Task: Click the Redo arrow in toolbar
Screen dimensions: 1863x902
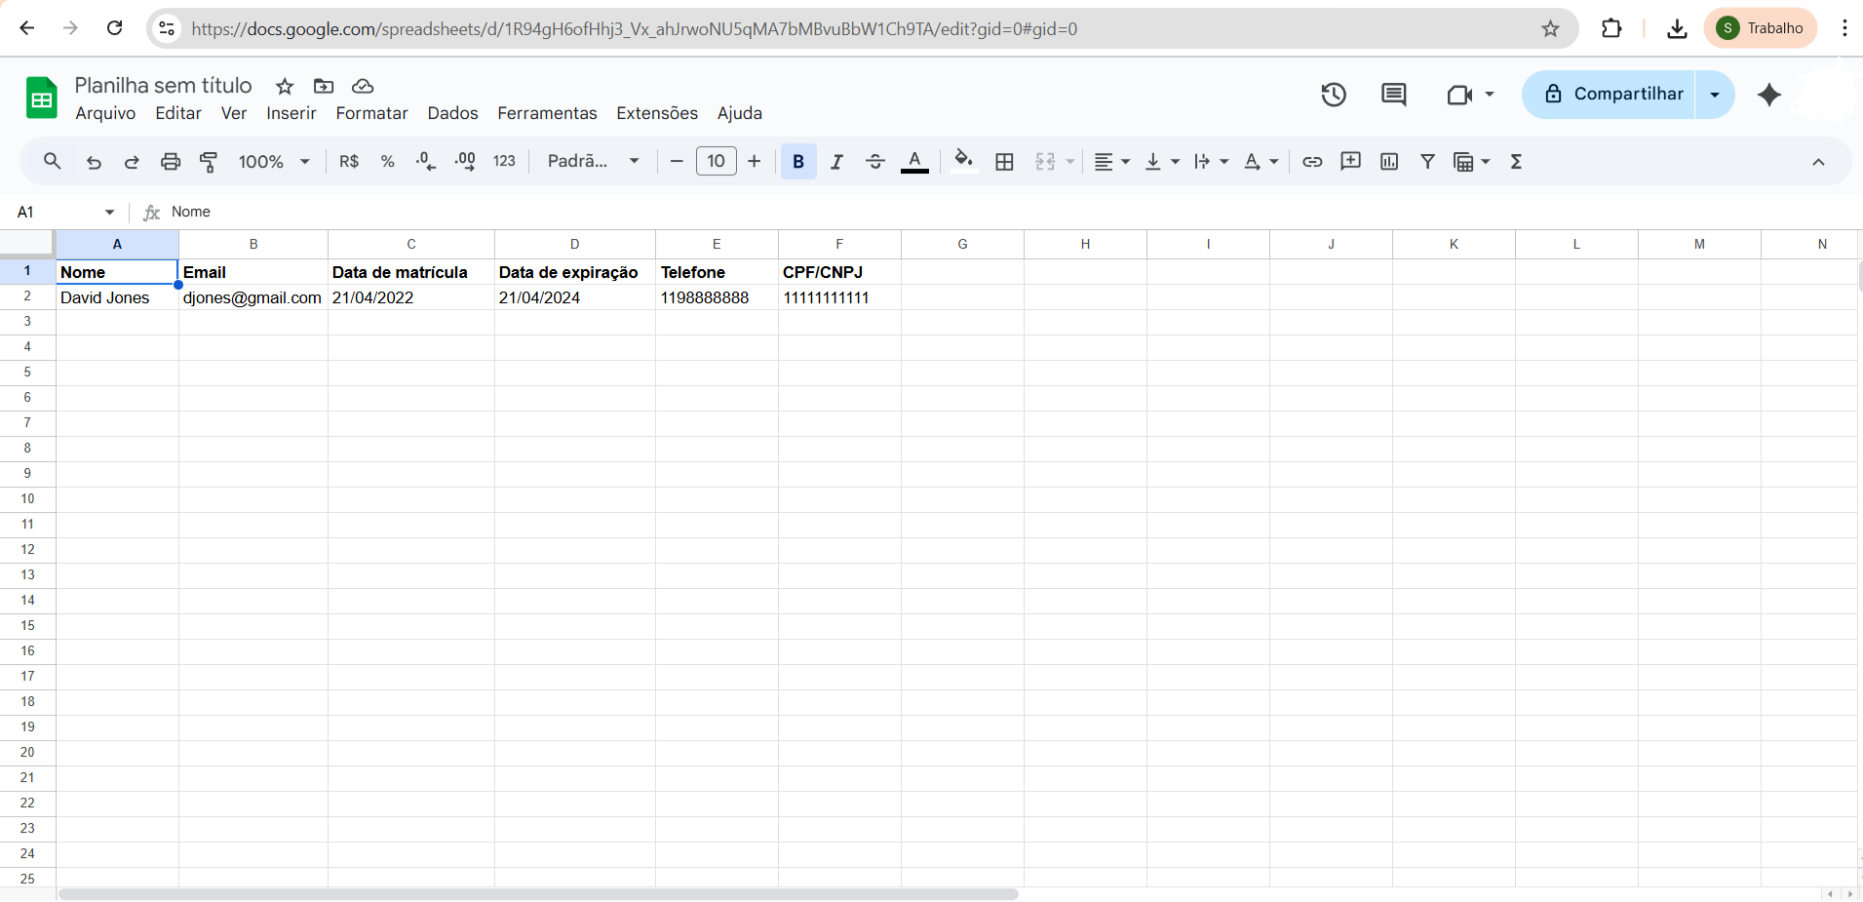Action: (x=132, y=162)
